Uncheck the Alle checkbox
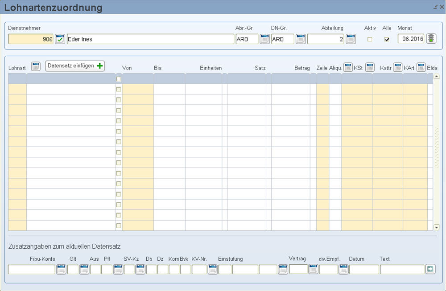This screenshot has height=291, width=446. (x=387, y=39)
